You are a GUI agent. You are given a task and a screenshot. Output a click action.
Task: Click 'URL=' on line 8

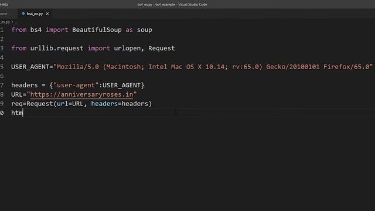(19, 94)
